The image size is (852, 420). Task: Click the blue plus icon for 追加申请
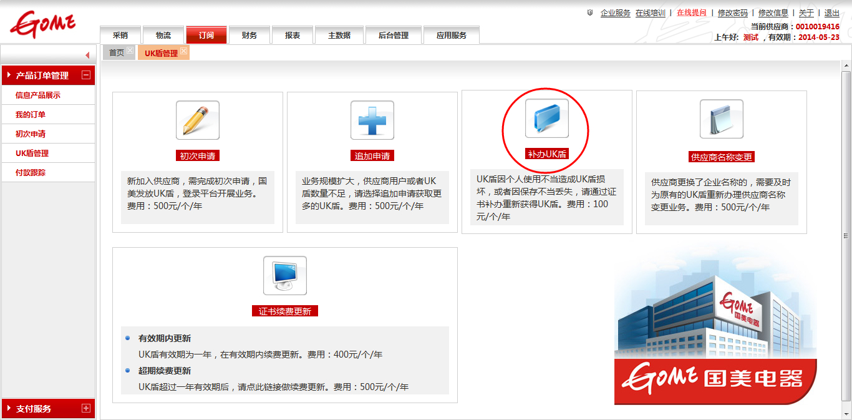372,120
